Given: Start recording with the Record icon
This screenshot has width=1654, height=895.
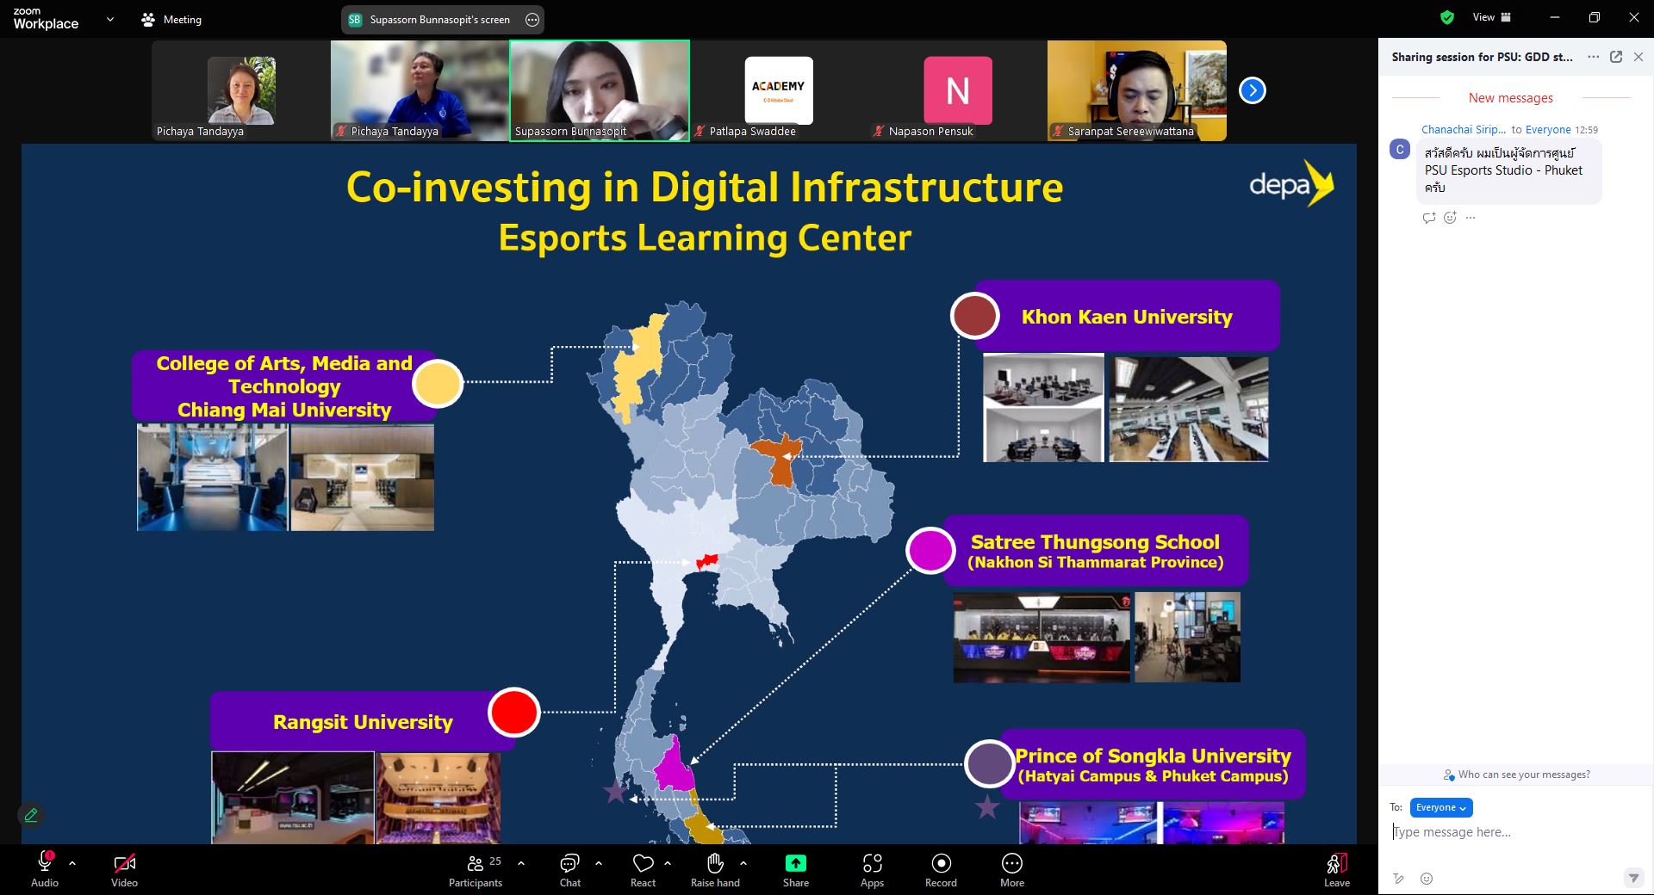Looking at the screenshot, I should click(x=941, y=864).
